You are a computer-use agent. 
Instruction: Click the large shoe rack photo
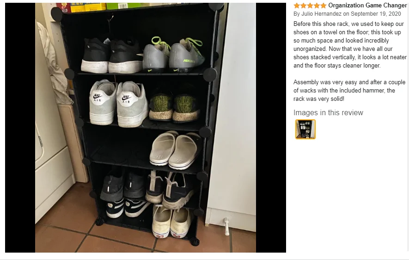[146, 128]
